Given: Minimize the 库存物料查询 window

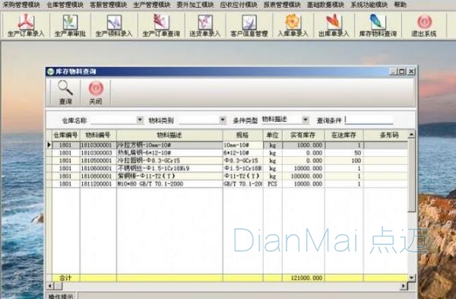Looking at the screenshot, I should click(393, 72).
